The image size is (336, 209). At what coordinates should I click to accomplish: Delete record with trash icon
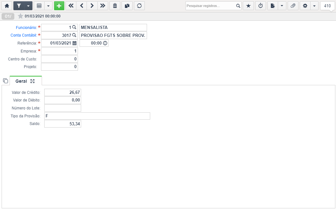tap(115, 6)
